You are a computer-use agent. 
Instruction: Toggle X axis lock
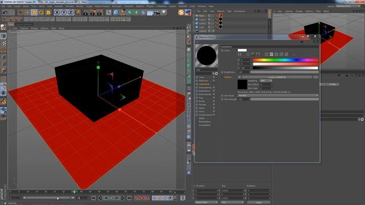(57, 13)
